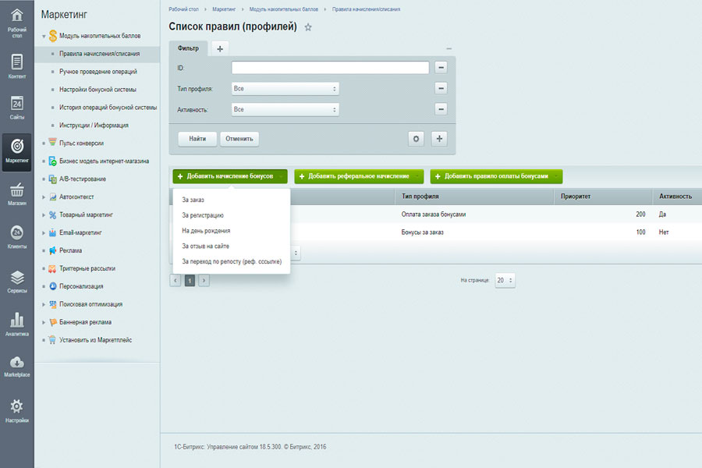
Task: Open the Контент section icon
Action: 16,66
